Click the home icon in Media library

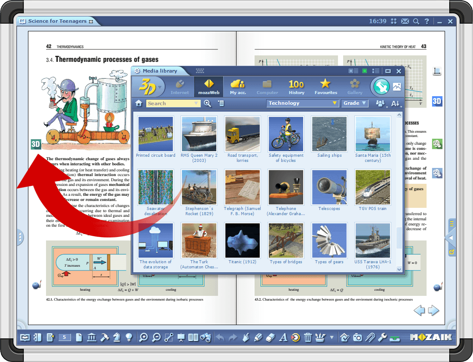138,103
